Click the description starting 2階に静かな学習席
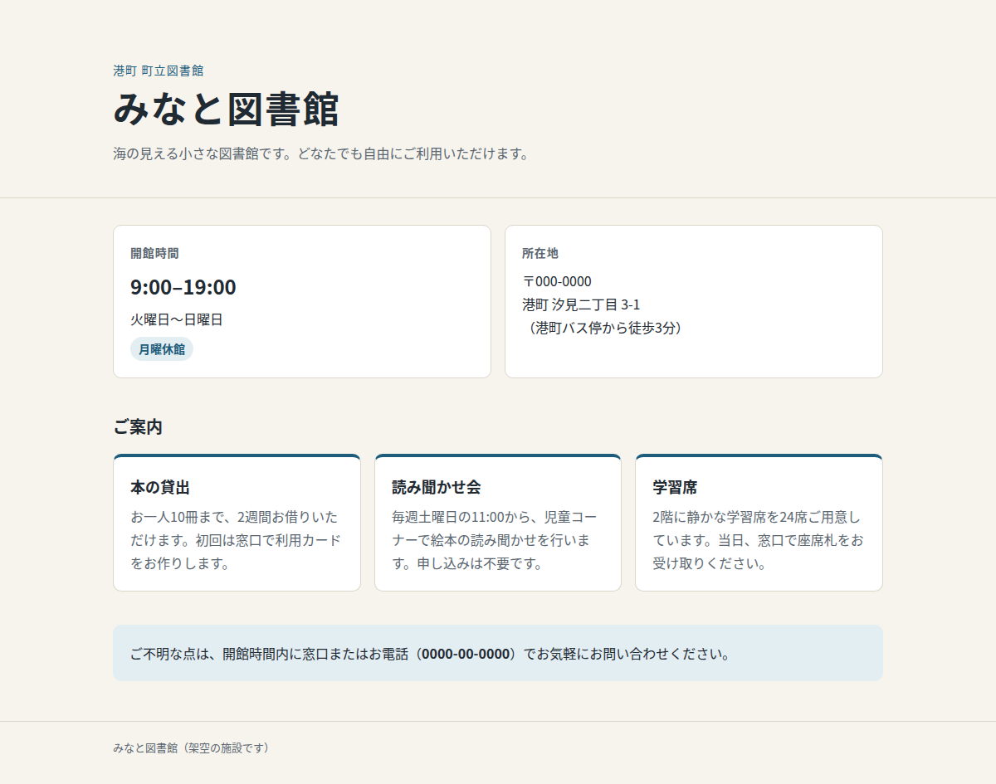 tap(759, 540)
